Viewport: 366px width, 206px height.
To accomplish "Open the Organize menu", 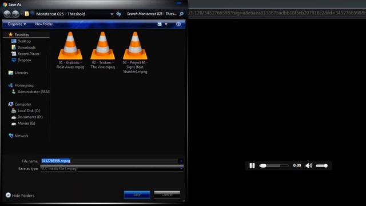I will pyautogui.click(x=17, y=24).
